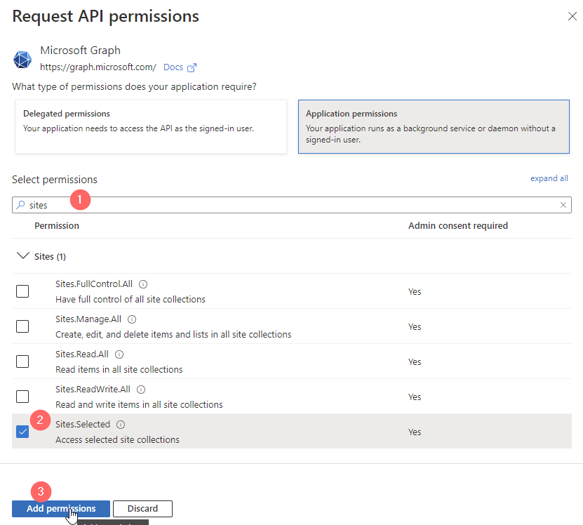
Task: Click the Discard button
Action: tap(142, 508)
